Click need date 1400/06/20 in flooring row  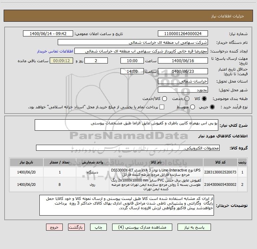pyautogui.click(x=26, y=184)
